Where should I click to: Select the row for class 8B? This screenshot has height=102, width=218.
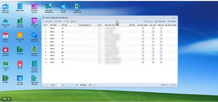pyautogui.click(x=110, y=52)
